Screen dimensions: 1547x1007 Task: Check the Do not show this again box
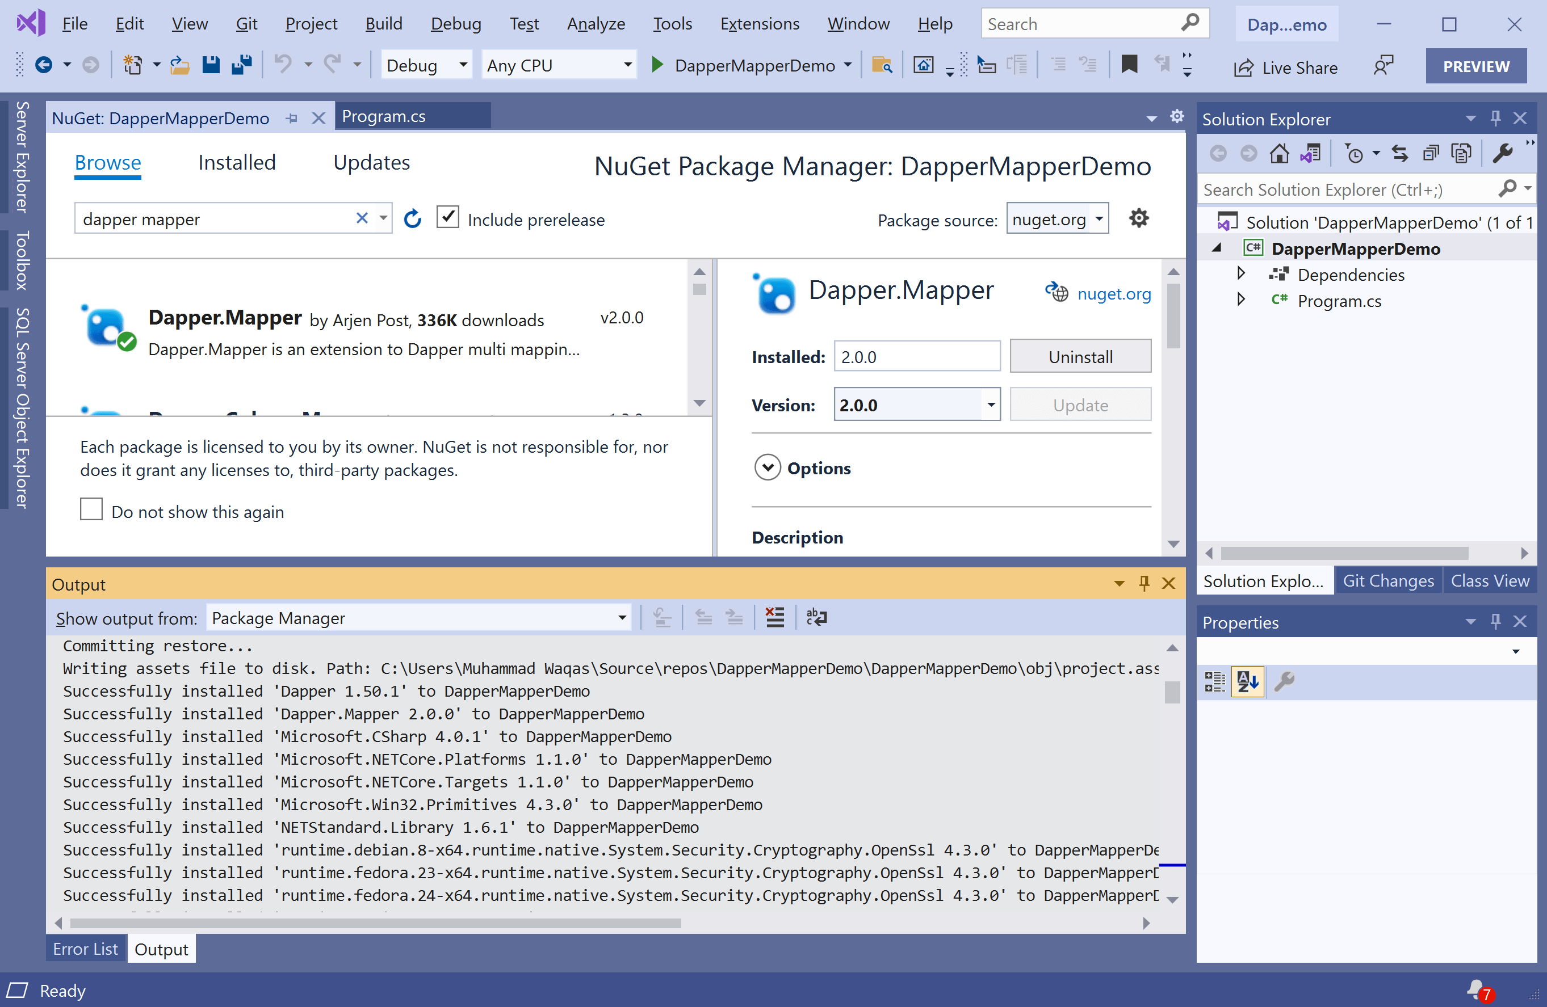point(91,509)
